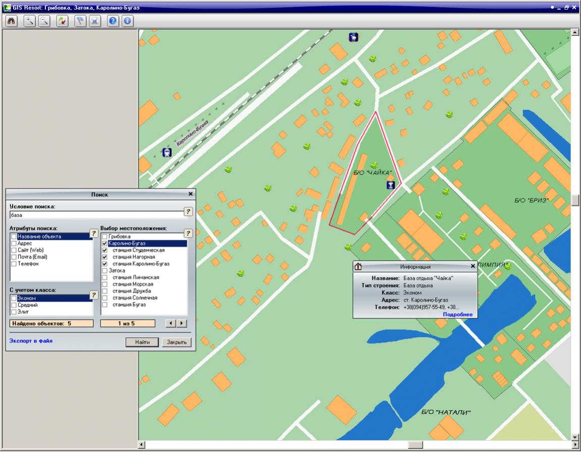This screenshot has width=581, height=452.
Task: Click the green-red arrows toolbar icon
Action: (62, 21)
